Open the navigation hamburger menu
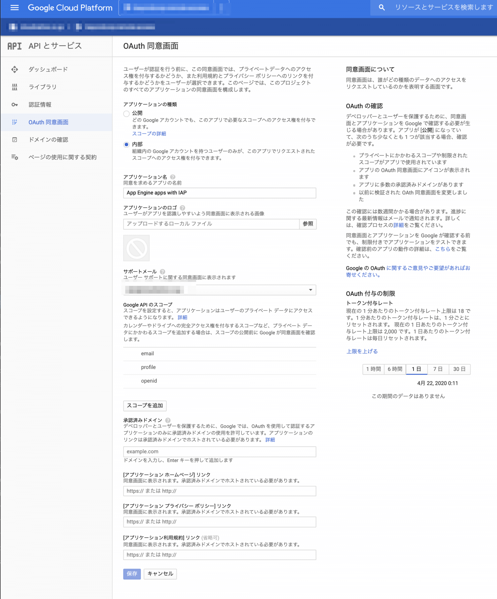The width and height of the screenshot is (497, 599). coord(14,8)
